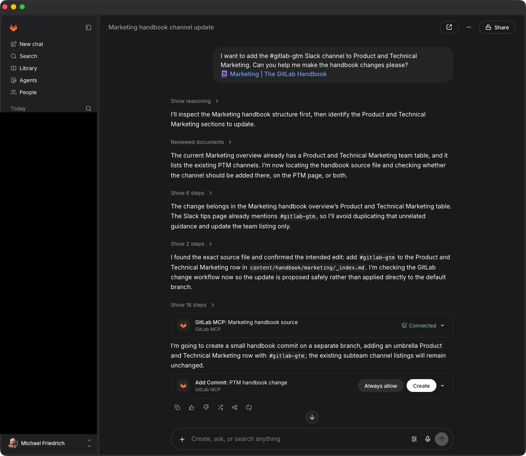
Task: Open the Agents section
Action: pyautogui.click(x=24, y=80)
